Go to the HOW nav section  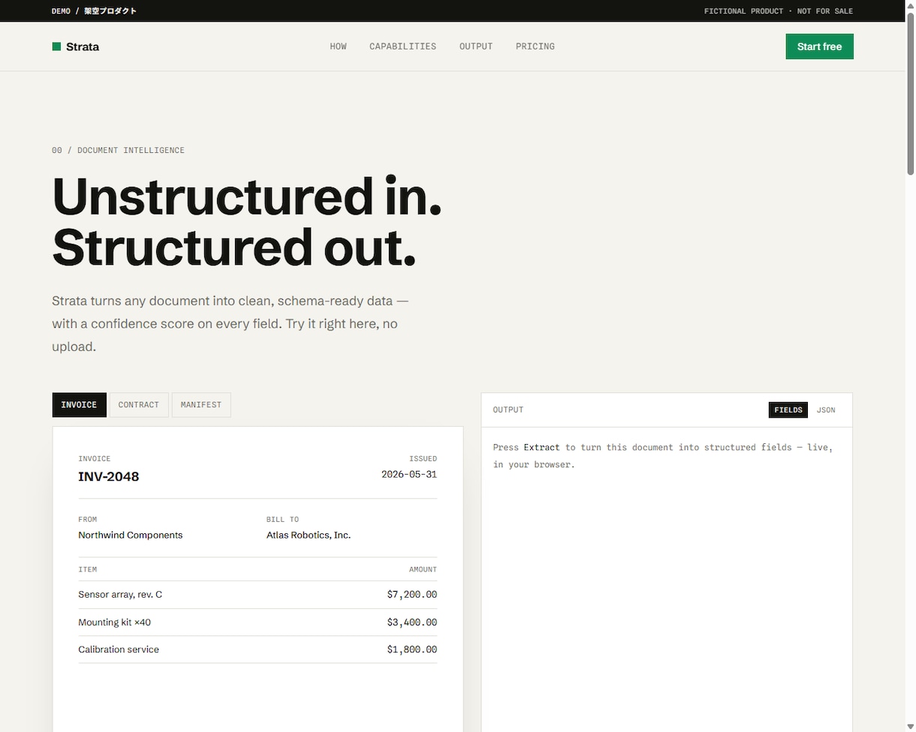tap(338, 46)
